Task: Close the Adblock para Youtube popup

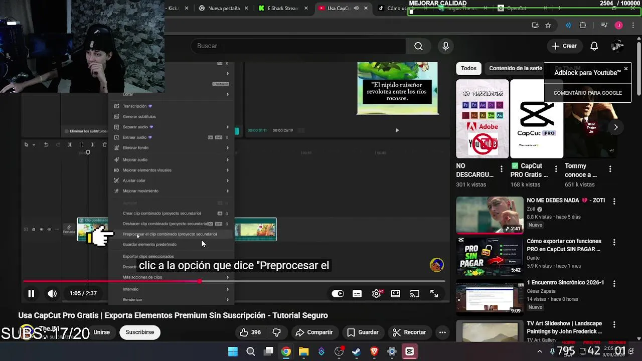Action: pyautogui.click(x=626, y=69)
